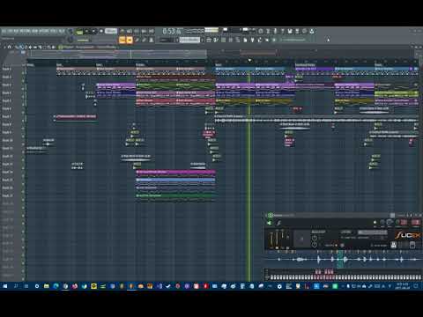Open the playlist options menu arrow
Screen dimensions: 423x317
tap(4, 47)
